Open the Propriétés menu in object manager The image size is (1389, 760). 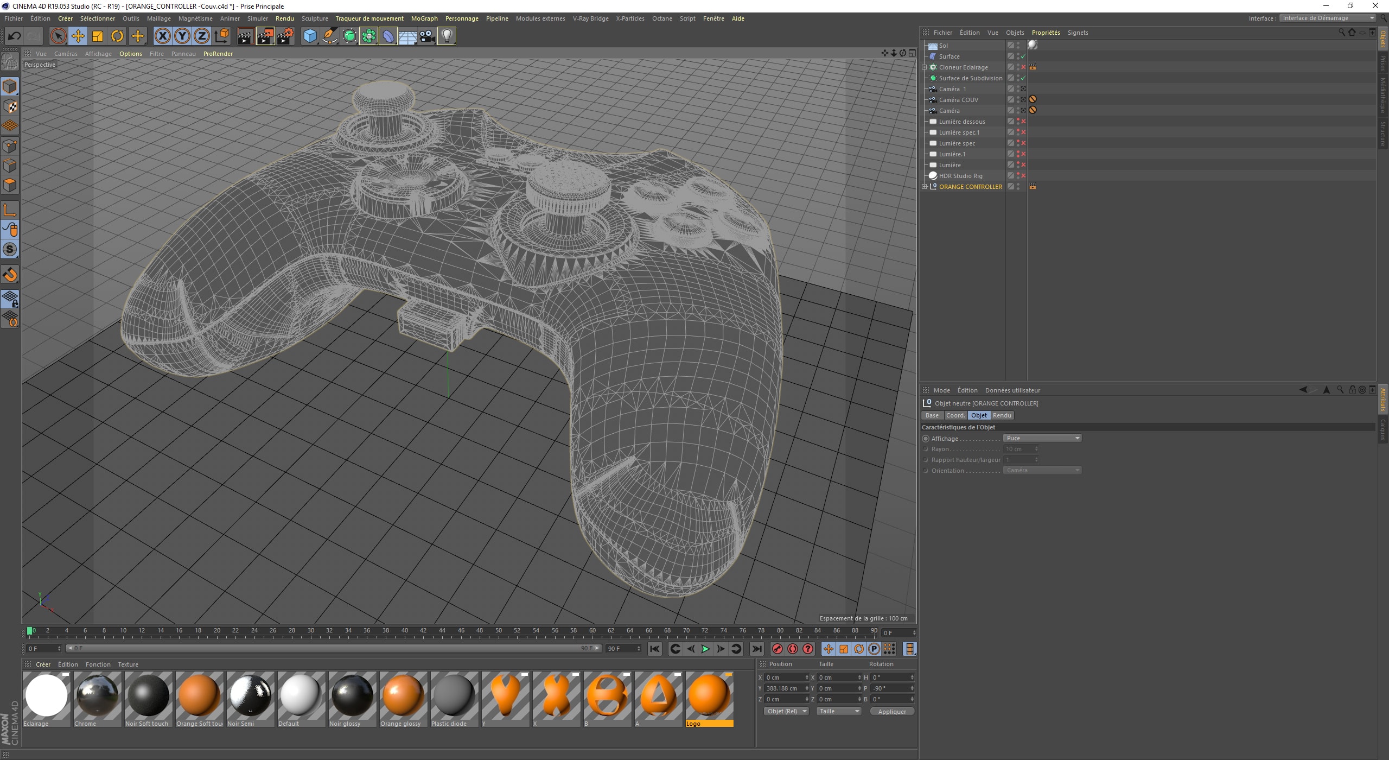[x=1046, y=33]
